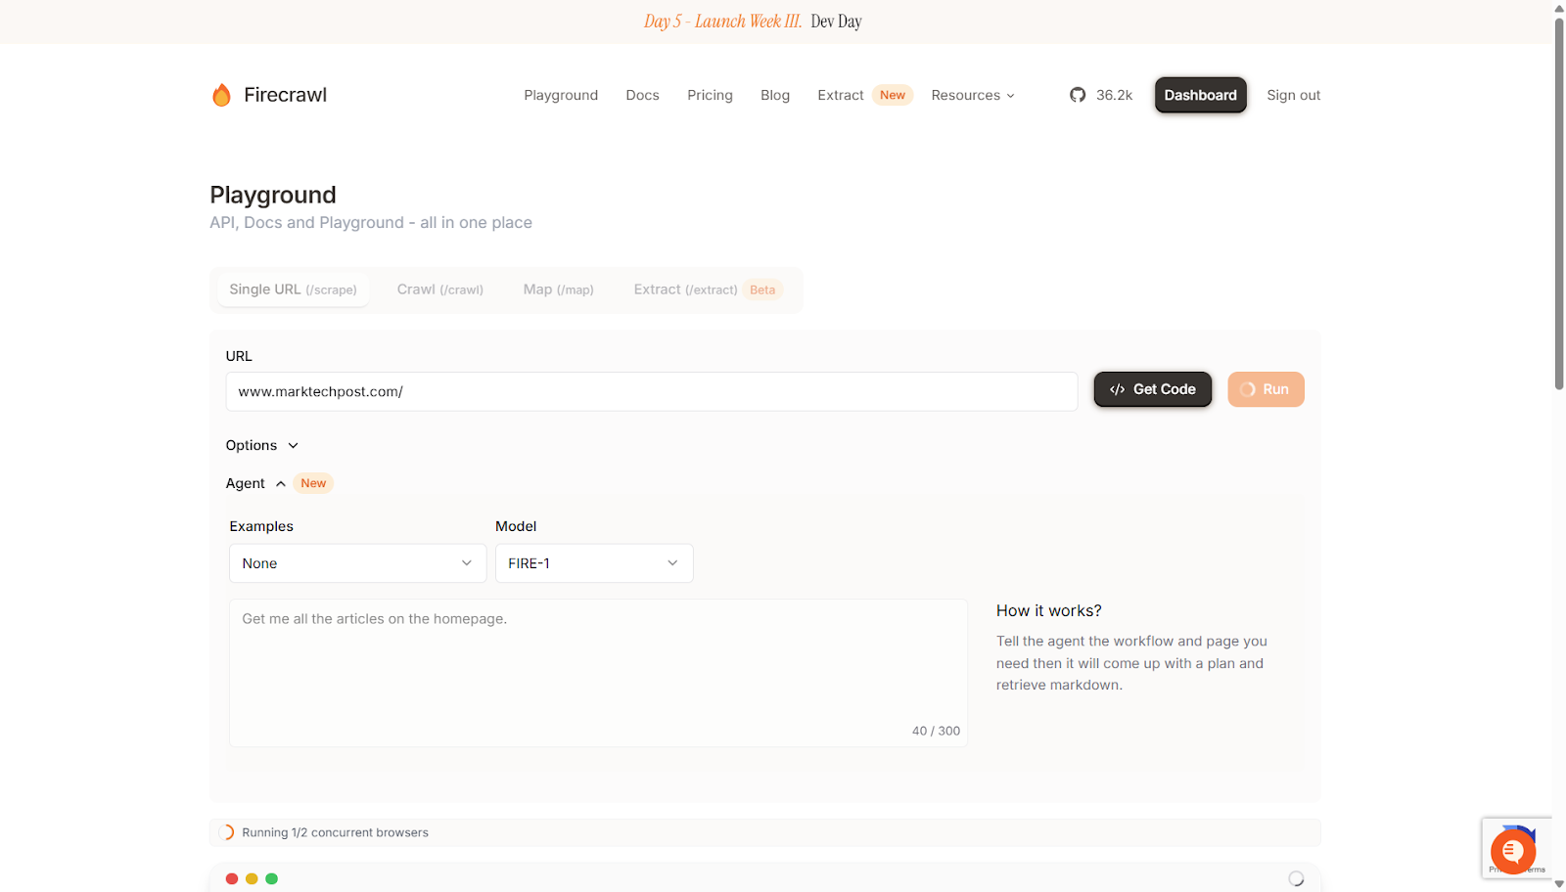1566x892 pixels.
Task: Click the scrollbar down arrow
Action: pyautogui.click(x=1559, y=884)
